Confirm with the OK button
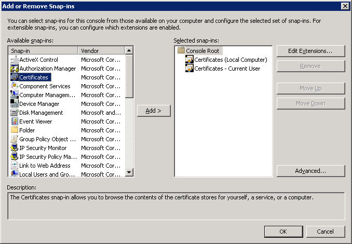Image resolution: width=352 pixels, height=244 pixels. 283,232
